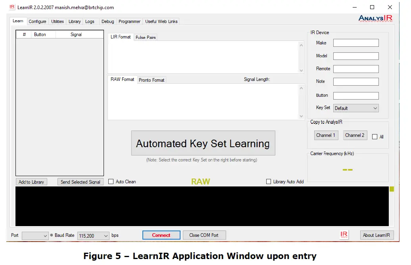This screenshot has height=265, width=411.
Task: Open the Useful Web Links tab
Action: click(x=161, y=21)
